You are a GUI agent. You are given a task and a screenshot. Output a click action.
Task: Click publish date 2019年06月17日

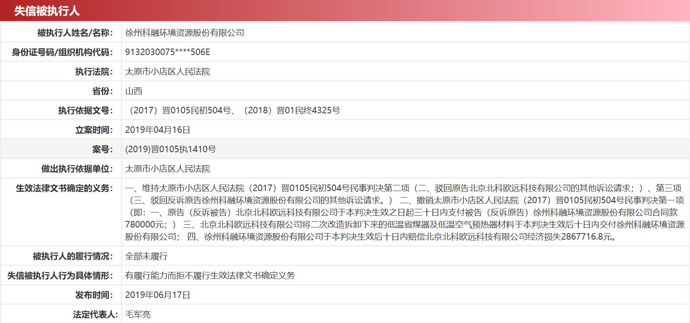coord(157,295)
